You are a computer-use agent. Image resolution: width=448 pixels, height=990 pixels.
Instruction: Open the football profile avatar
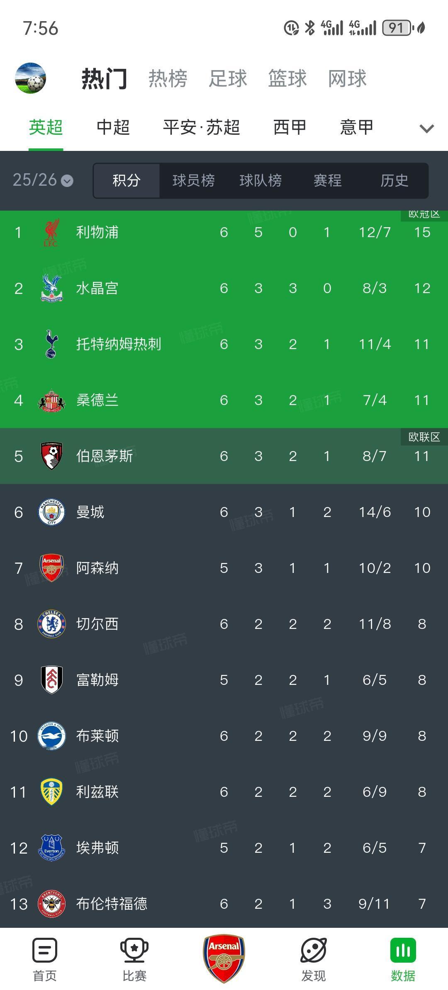tap(30, 78)
